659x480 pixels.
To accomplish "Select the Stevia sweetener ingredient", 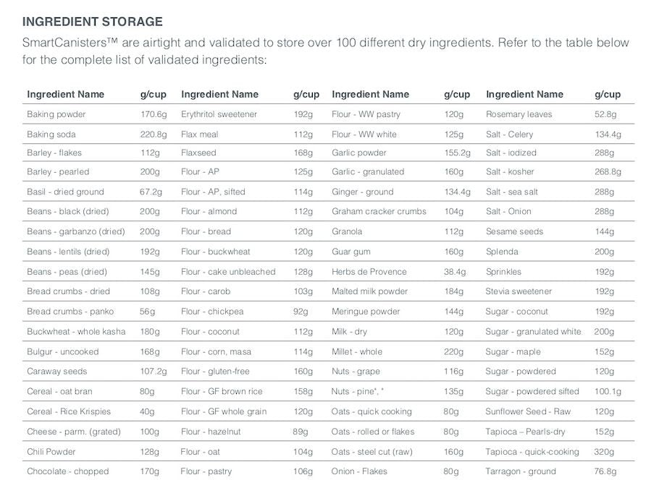I will pos(519,291).
